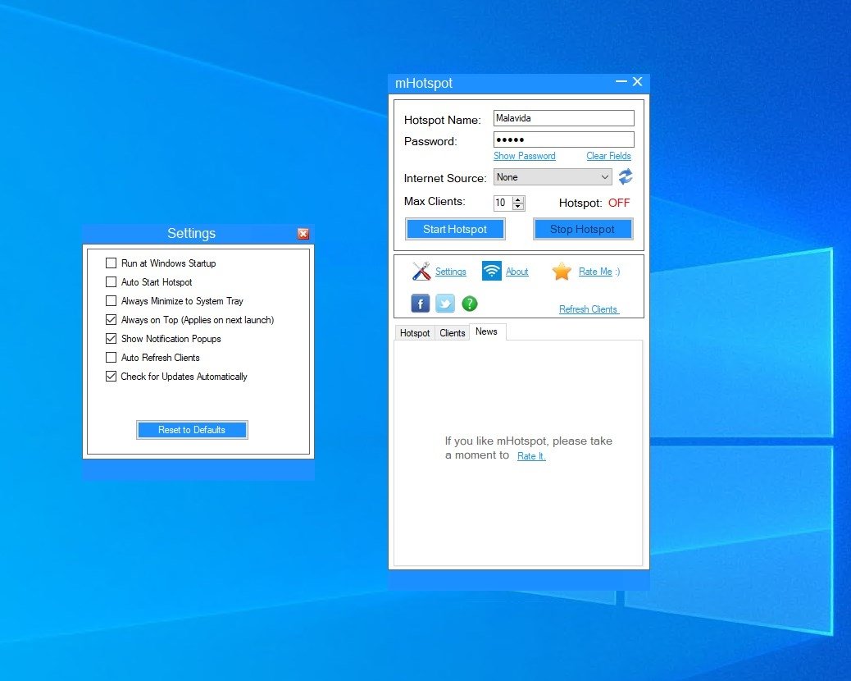851x681 pixels.
Task: Decrease Max Clients with the down arrow
Action: 518,207
